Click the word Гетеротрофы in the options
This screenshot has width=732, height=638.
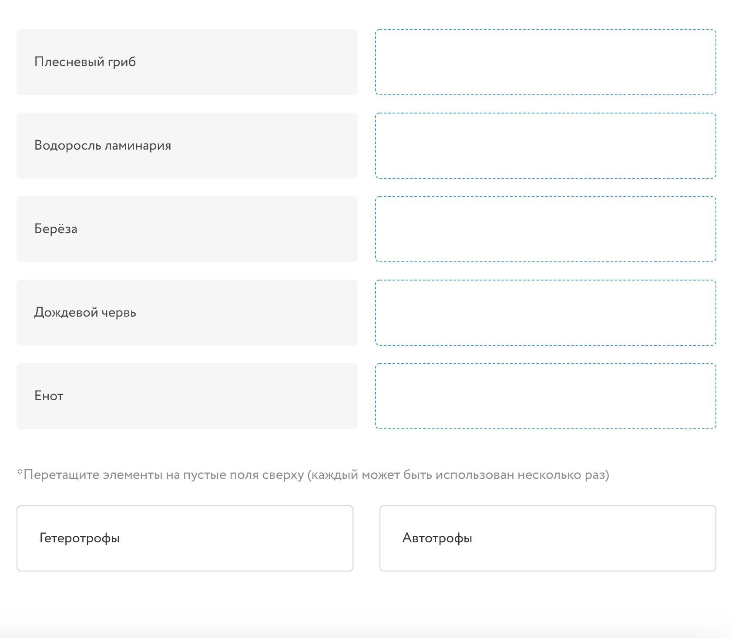[80, 538]
